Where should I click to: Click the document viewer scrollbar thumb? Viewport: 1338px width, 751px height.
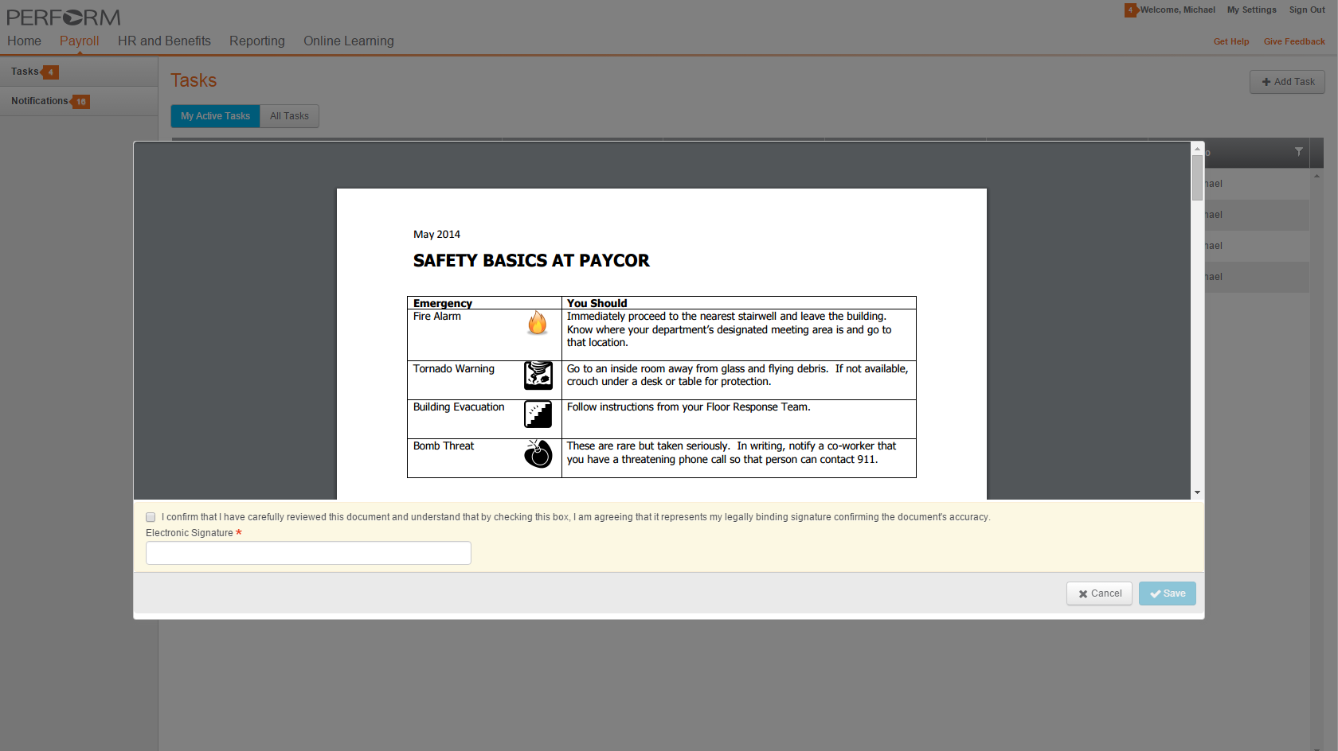1197,177
